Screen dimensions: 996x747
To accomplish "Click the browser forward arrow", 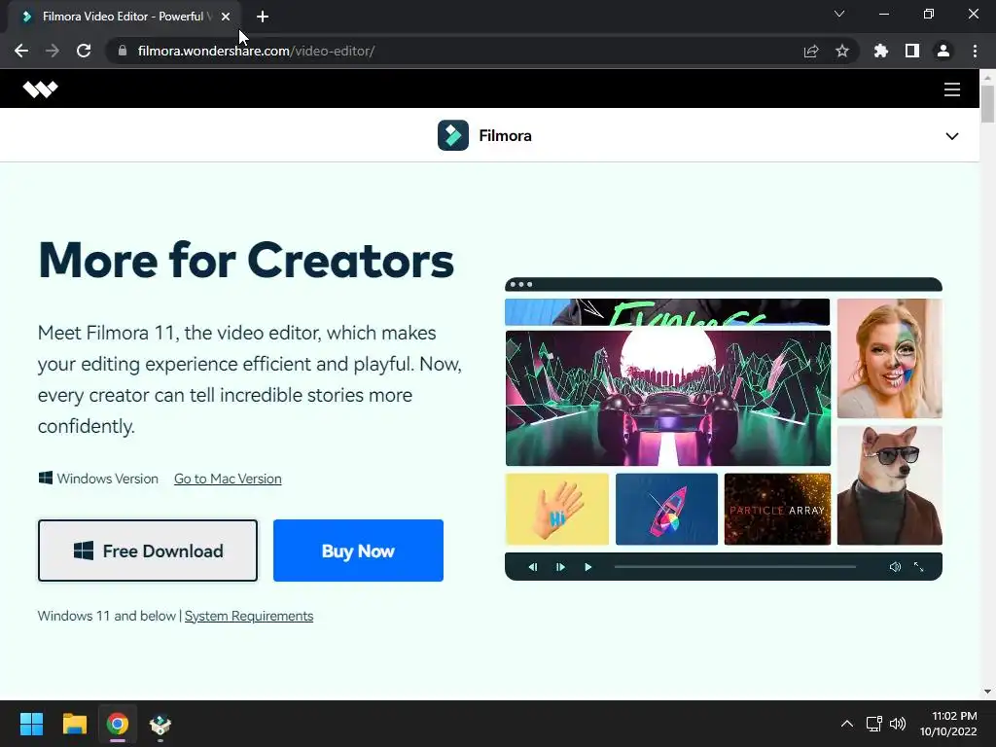I will pyautogui.click(x=53, y=51).
